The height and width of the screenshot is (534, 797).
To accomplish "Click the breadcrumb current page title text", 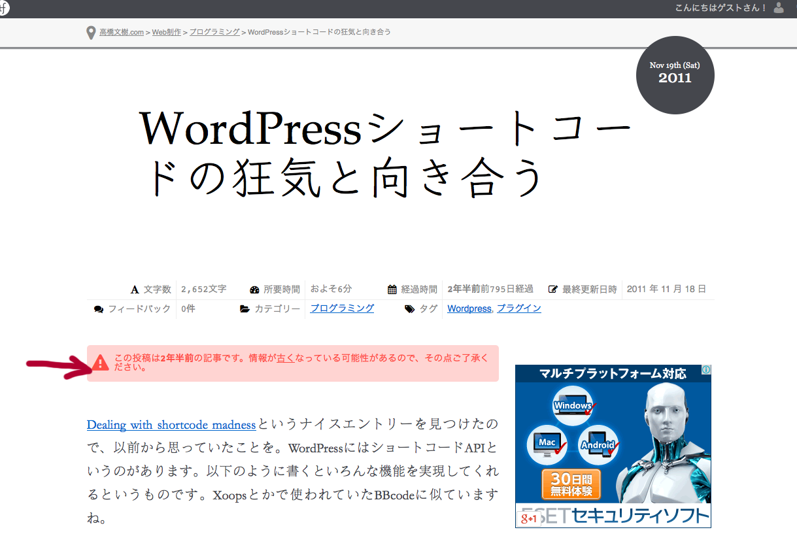I will click(320, 32).
